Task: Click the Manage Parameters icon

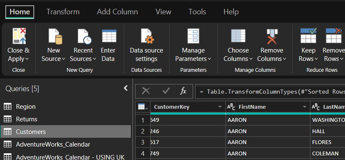Action: (193, 36)
